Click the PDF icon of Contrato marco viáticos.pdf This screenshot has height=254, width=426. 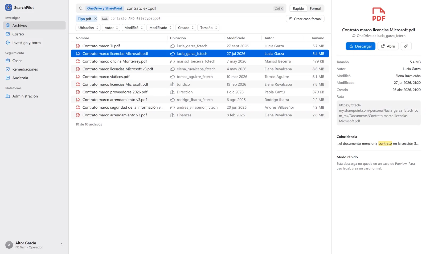coord(78,77)
